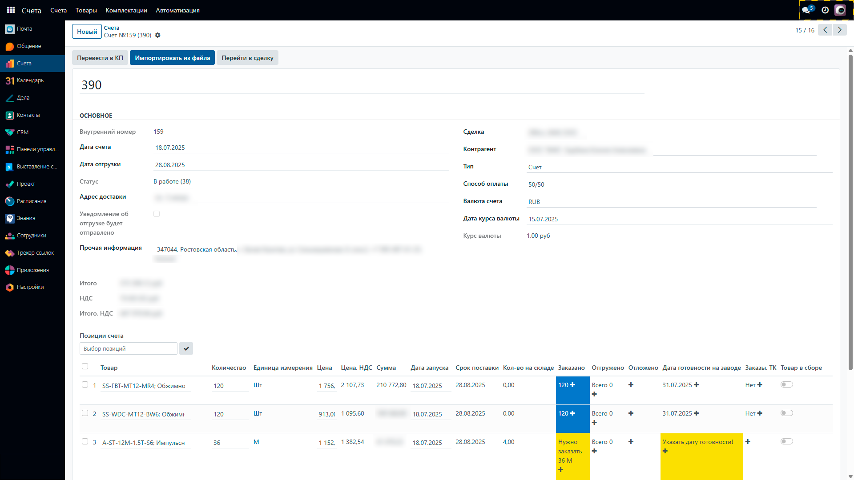Go to next record with right arrow
Viewport: 854px width, 480px height.
click(840, 30)
